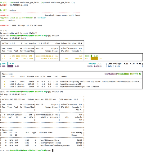Click the SWP swap indicator reading 0.0%
Image resolution: width=144 pixels, height=156 pixels.
tap(113, 66)
